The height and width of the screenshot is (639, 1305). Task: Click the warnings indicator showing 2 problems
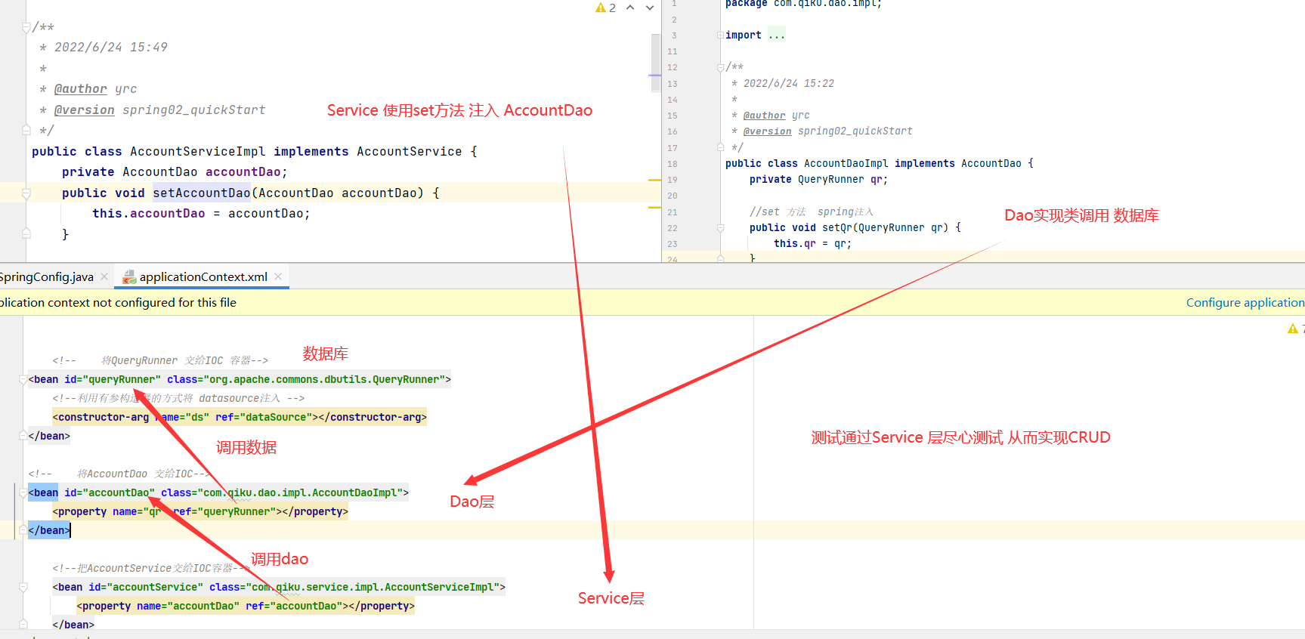(x=605, y=8)
